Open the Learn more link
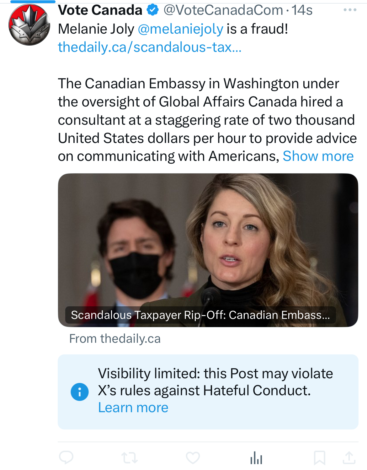This screenshot has width=367, height=470. 133,407
